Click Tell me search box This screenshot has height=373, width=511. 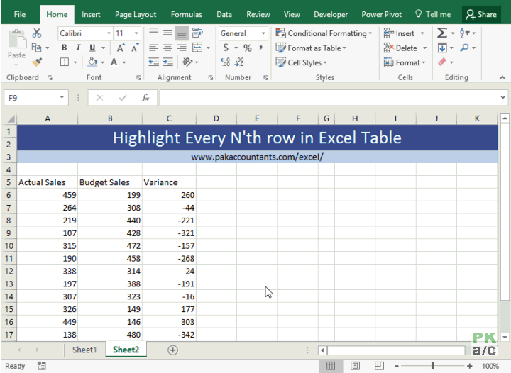tap(433, 14)
